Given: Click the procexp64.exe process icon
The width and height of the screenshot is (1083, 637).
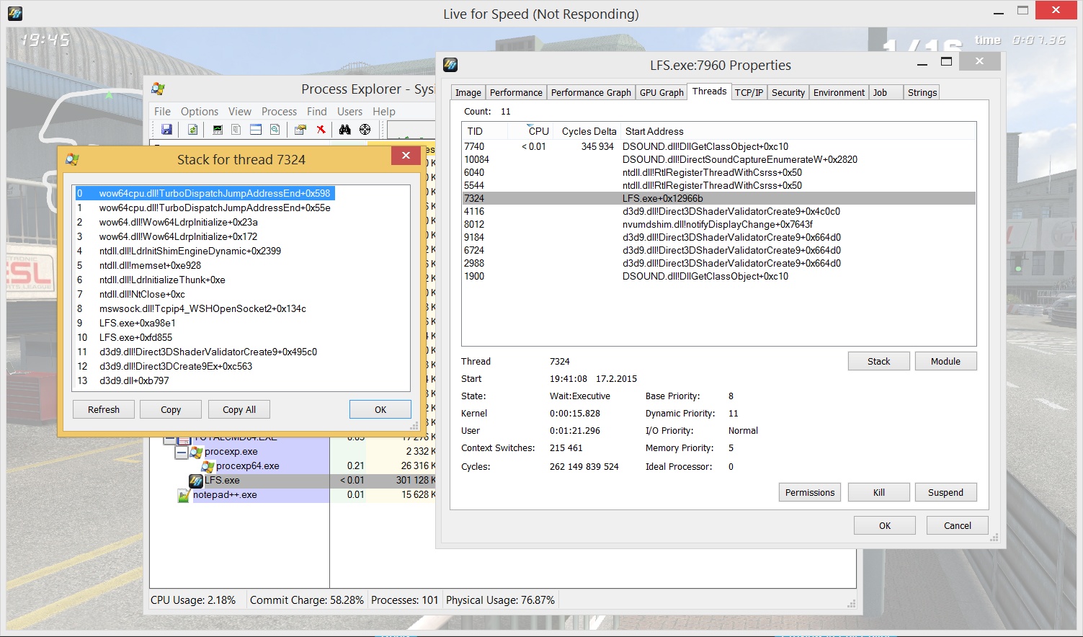Looking at the screenshot, I should pos(208,466).
